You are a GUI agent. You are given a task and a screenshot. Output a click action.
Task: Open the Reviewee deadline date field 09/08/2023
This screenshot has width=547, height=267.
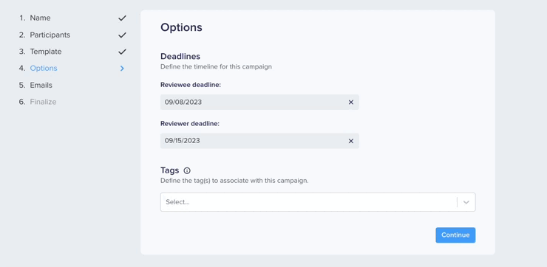tap(259, 102)
